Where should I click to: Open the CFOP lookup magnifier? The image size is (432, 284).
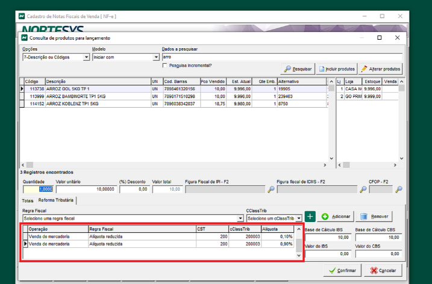tap(399, 189)
